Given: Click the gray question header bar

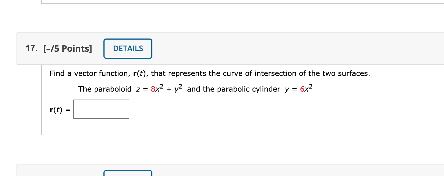Looking at the screenshot, I should tap(248, 49).
